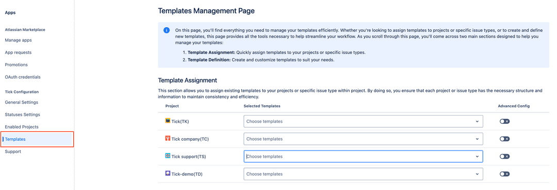This screenshot has height=190, width=557.
Task: Go to Enabled Projects in the sidebar
Action: [x=22, y=127]
